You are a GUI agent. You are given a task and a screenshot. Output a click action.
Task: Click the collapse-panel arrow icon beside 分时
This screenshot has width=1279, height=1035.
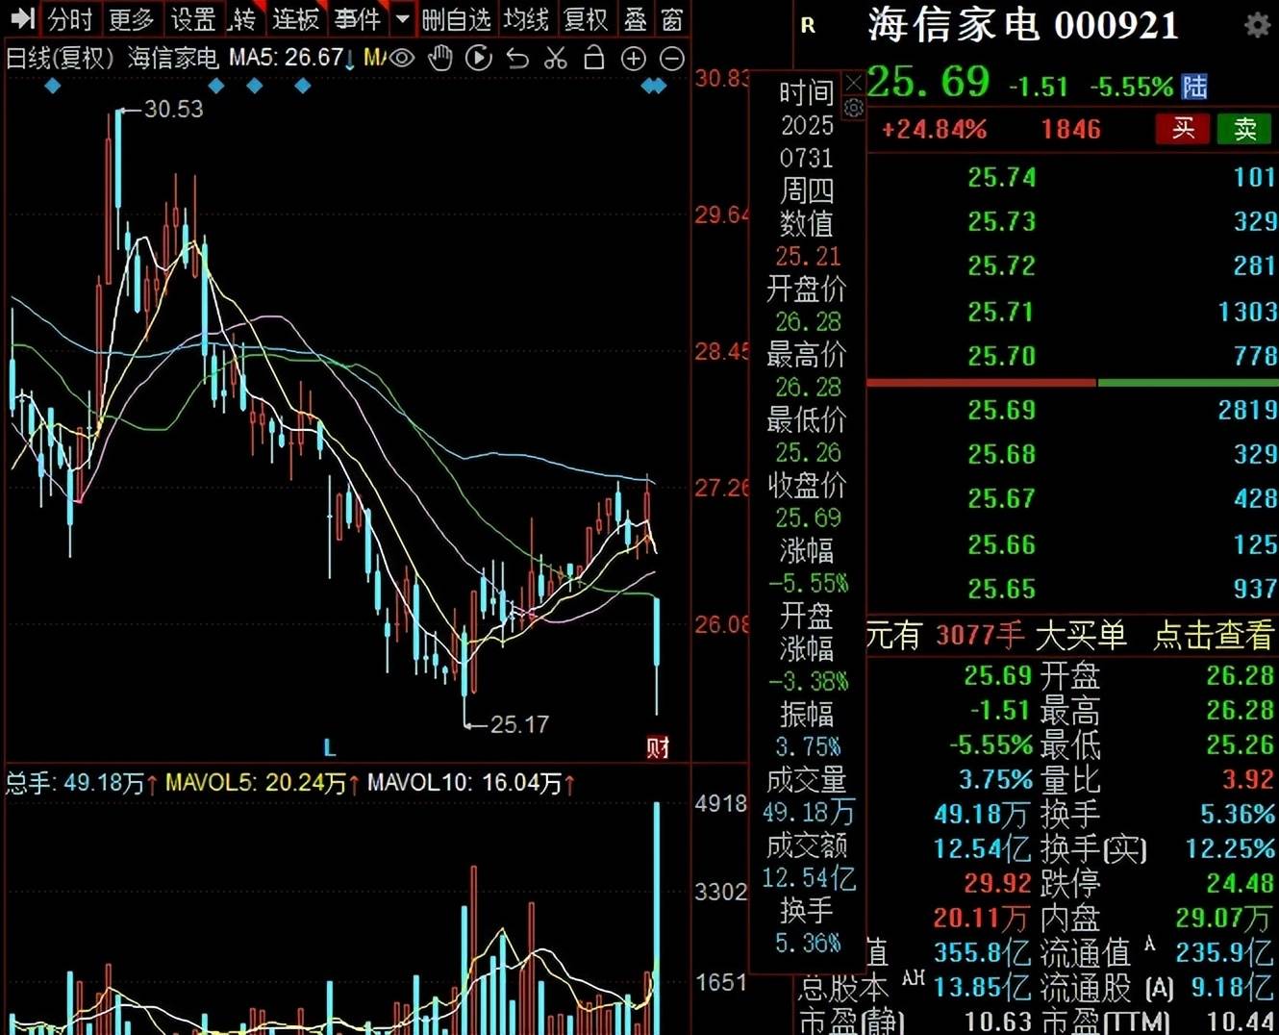(22, 18)
